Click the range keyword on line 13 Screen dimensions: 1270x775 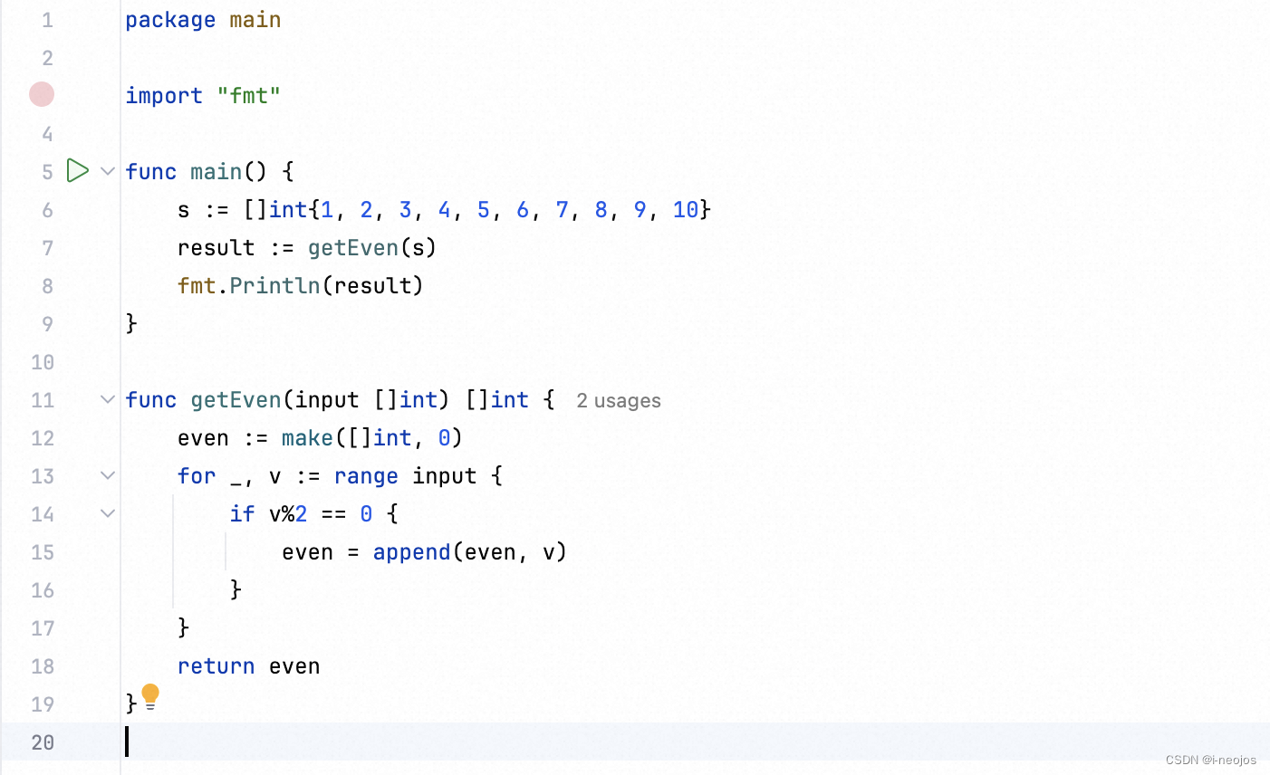tap(366, 475)
